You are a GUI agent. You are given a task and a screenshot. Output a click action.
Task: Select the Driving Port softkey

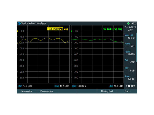tap(107, 91)
